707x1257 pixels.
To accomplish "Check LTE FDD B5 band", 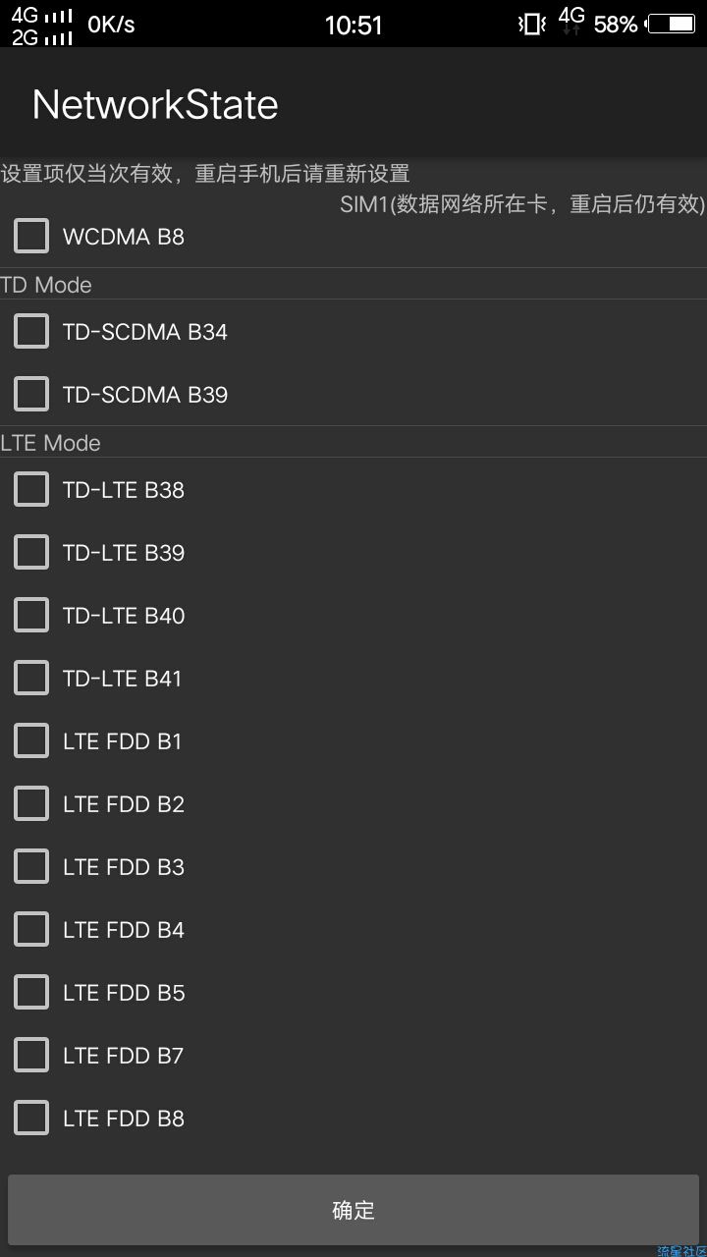I will 31,992.
